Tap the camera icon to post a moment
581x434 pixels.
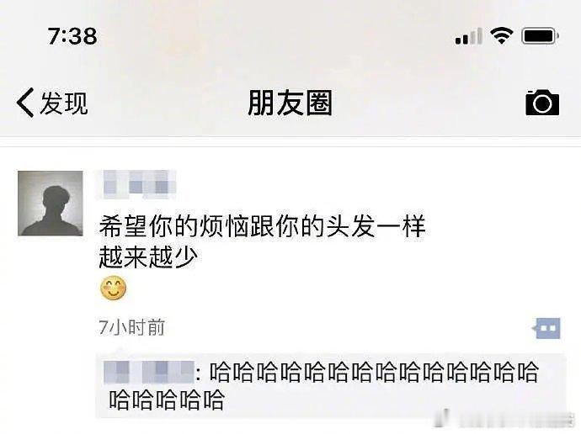tap(542, 103)
